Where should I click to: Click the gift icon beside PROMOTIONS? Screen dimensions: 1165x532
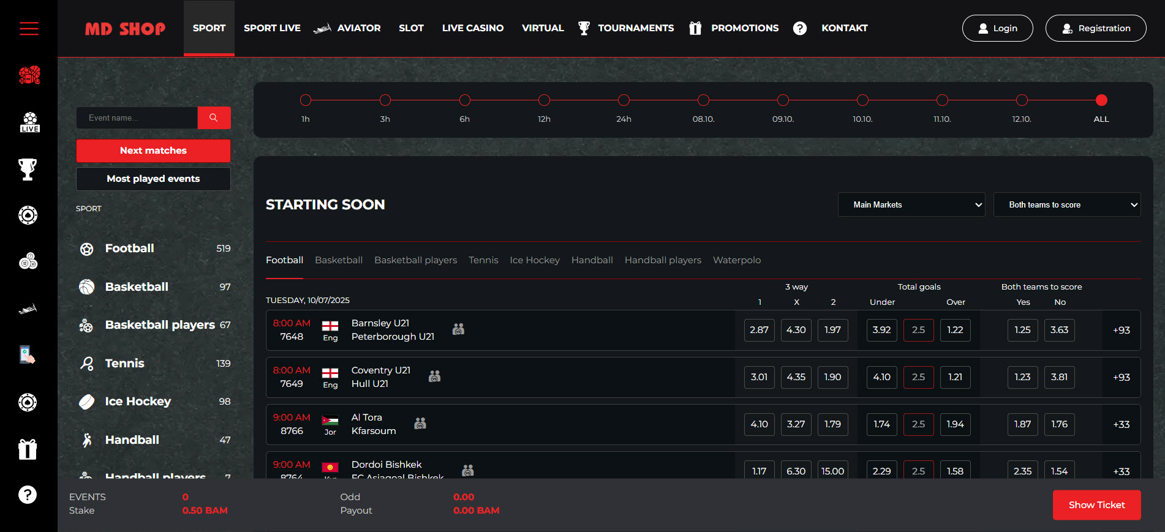(695, 28)
